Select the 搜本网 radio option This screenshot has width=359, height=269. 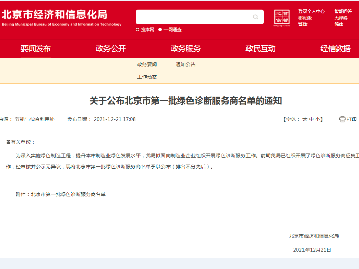[x=138, y=30]
